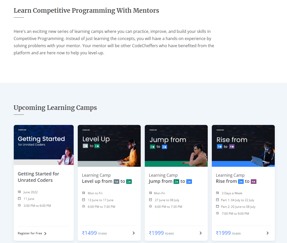
Task: Click clock icon beside 7:00 PM to 9:00 PM
Action: pos(217,213)
